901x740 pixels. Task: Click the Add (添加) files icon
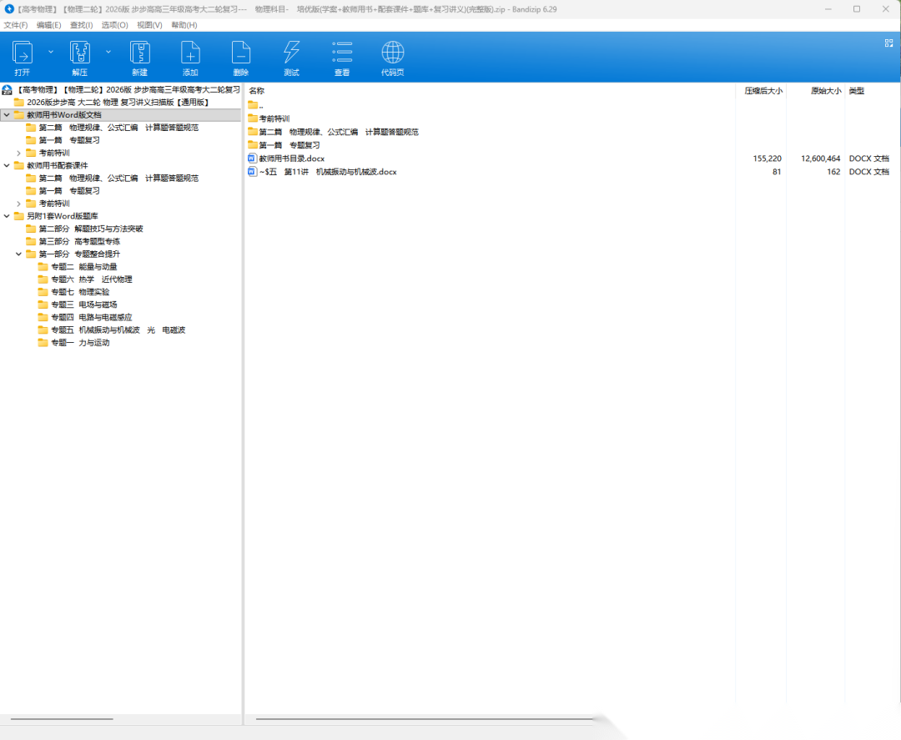(x=190, y=53)
